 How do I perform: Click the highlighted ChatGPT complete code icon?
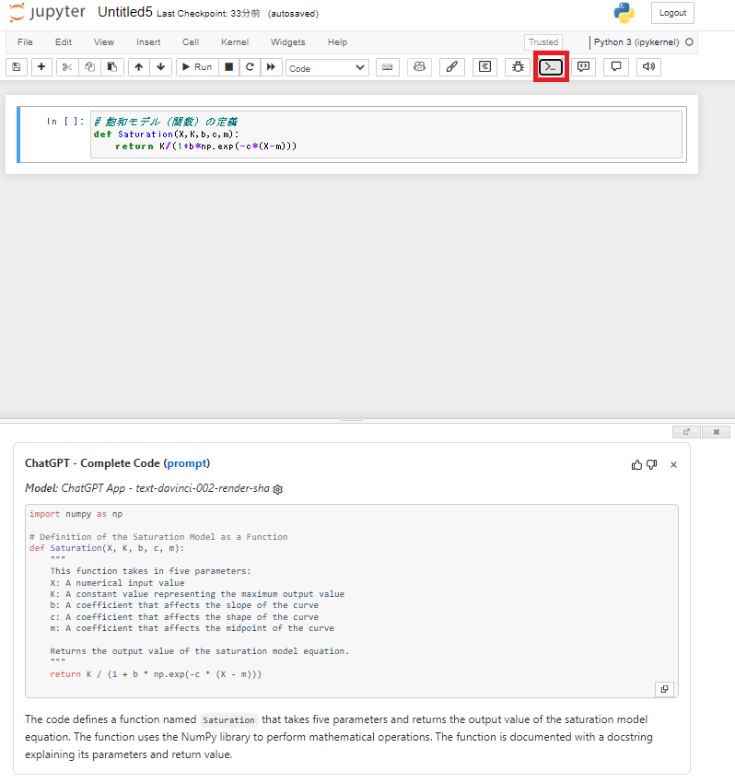pyautogui.click(x=551, y=67)
